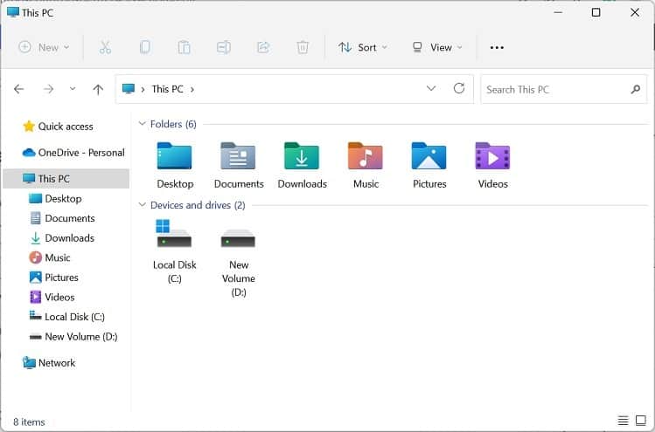Screen dimensions: 655x432
Task: Select Desktop in the sidebar tree
Action: click(x=55, y=198)
